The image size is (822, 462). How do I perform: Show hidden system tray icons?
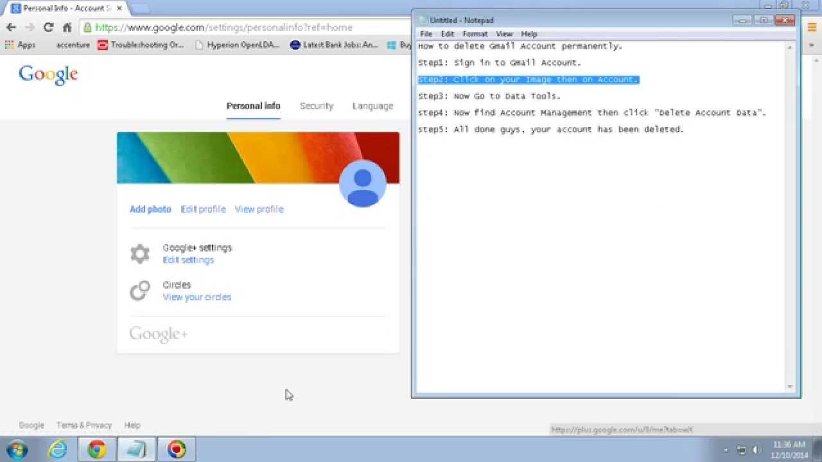tap(726, 450)
